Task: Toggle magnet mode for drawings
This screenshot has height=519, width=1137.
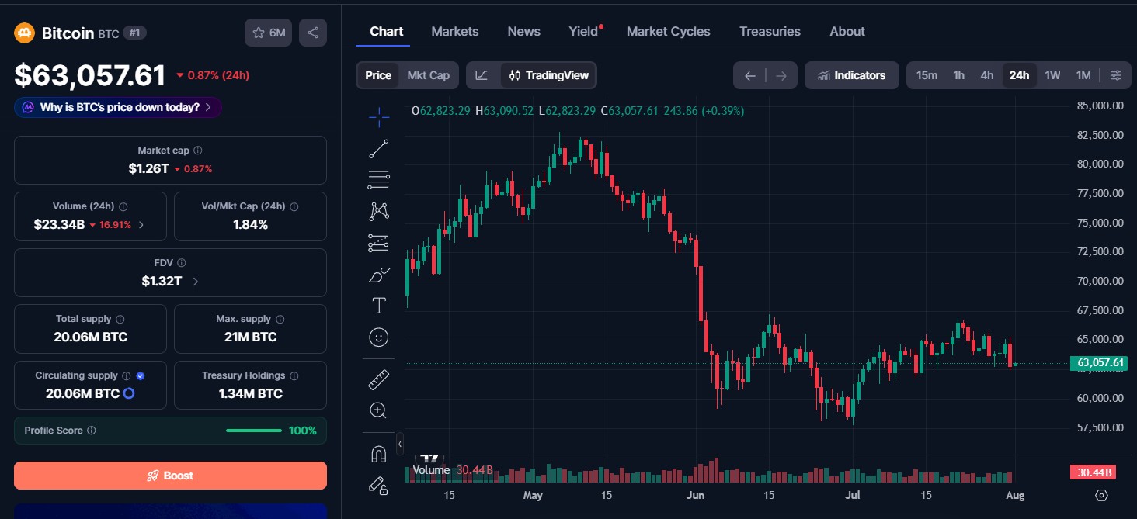Action: click(379, 454)
